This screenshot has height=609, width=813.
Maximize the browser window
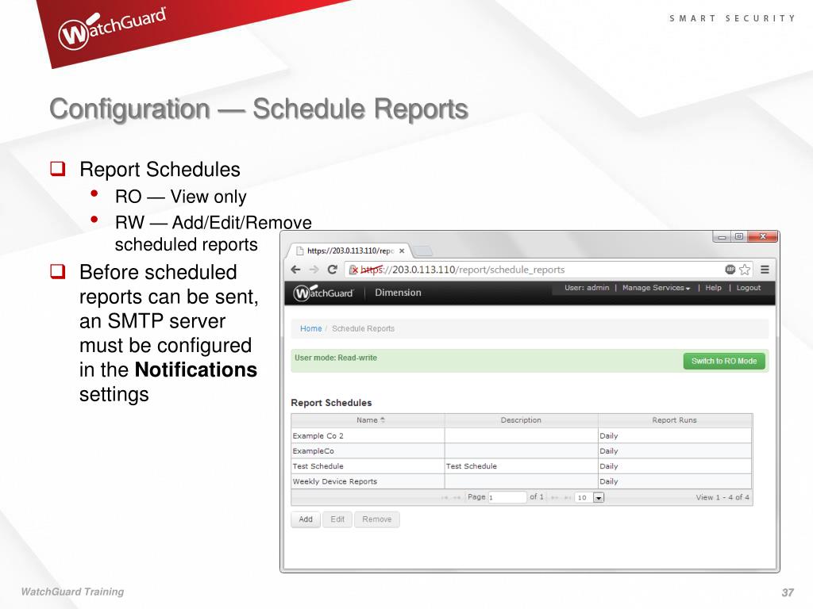(739, 236)
